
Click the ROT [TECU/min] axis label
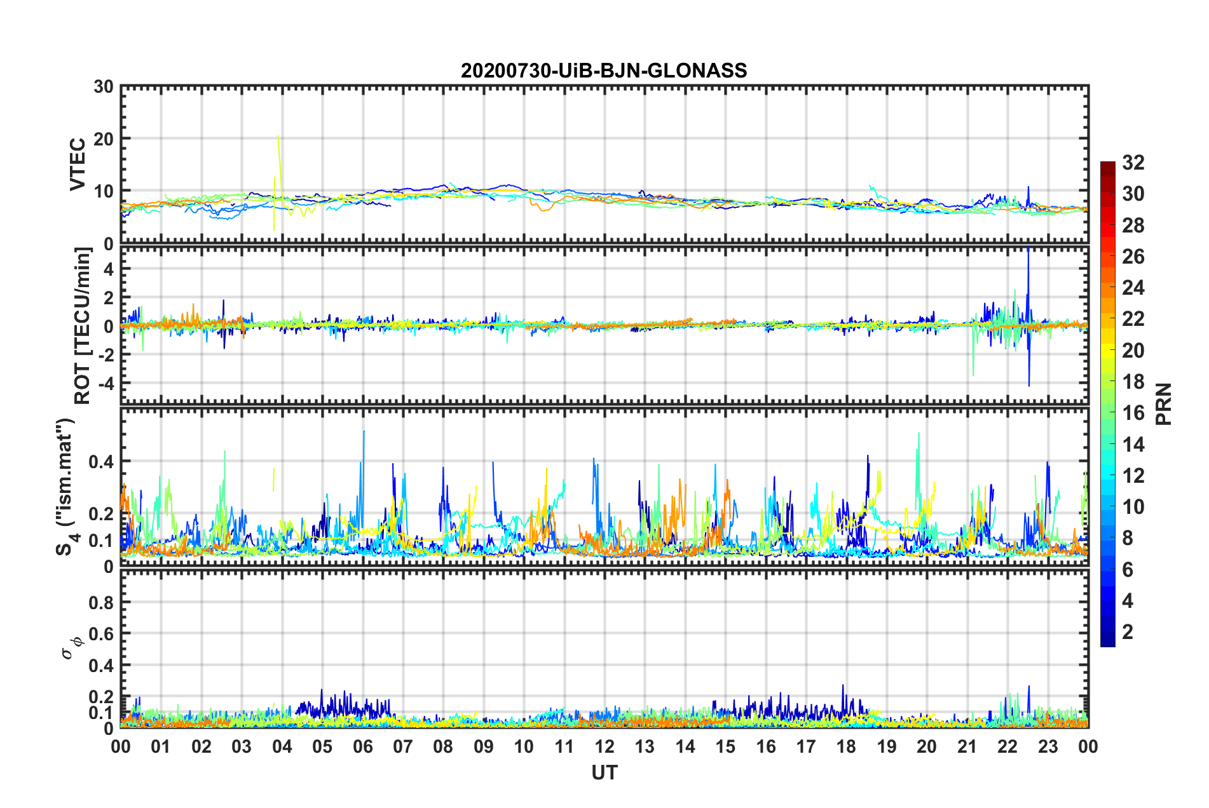click(x=83, y=326)
